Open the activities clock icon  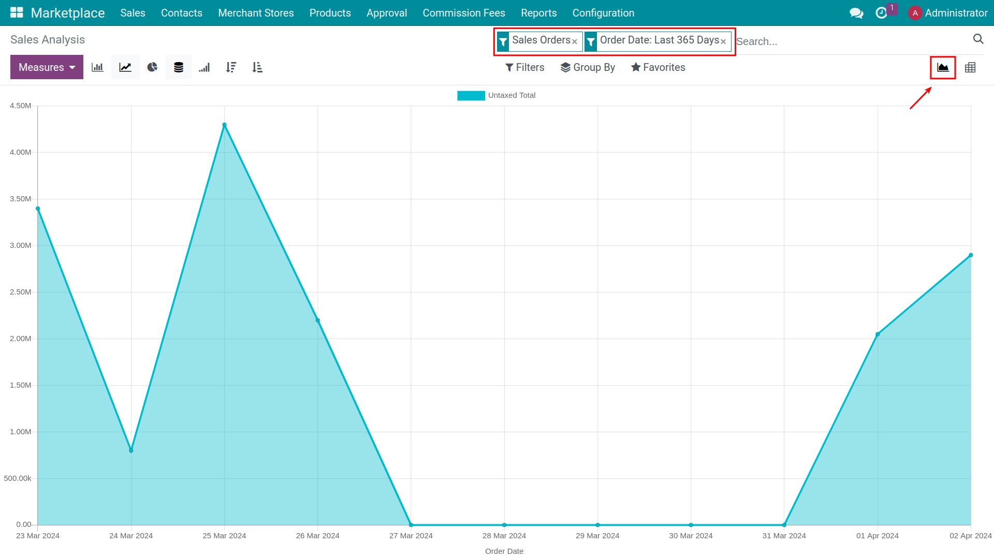point(881,13)
